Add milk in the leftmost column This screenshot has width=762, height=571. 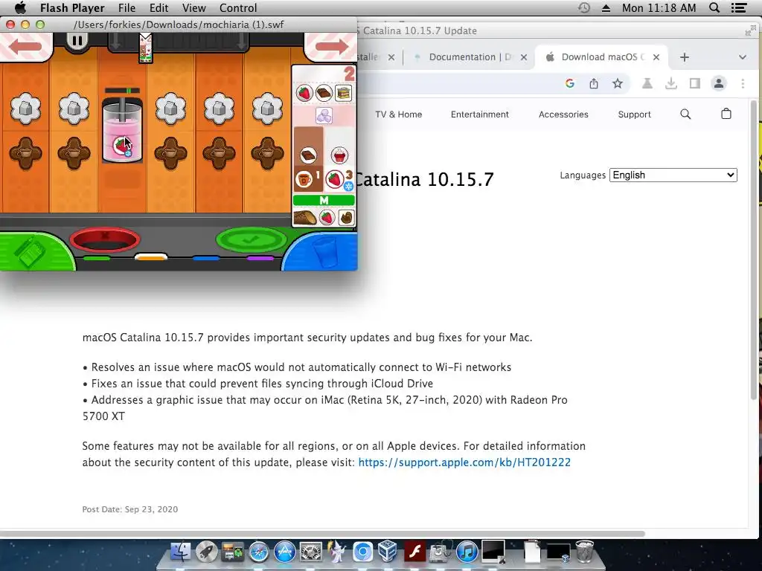coord(25,109)
